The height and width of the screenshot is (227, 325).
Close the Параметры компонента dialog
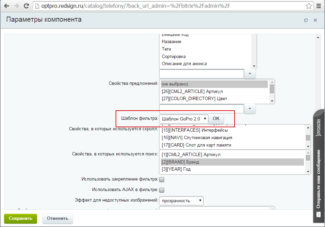(x=315, y=20)
